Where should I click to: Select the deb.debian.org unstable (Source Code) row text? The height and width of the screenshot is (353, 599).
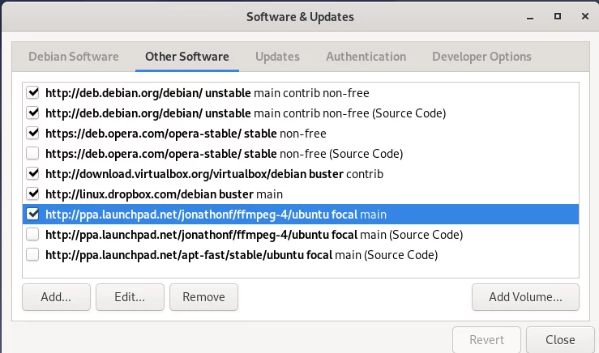[x=246, y=113]
